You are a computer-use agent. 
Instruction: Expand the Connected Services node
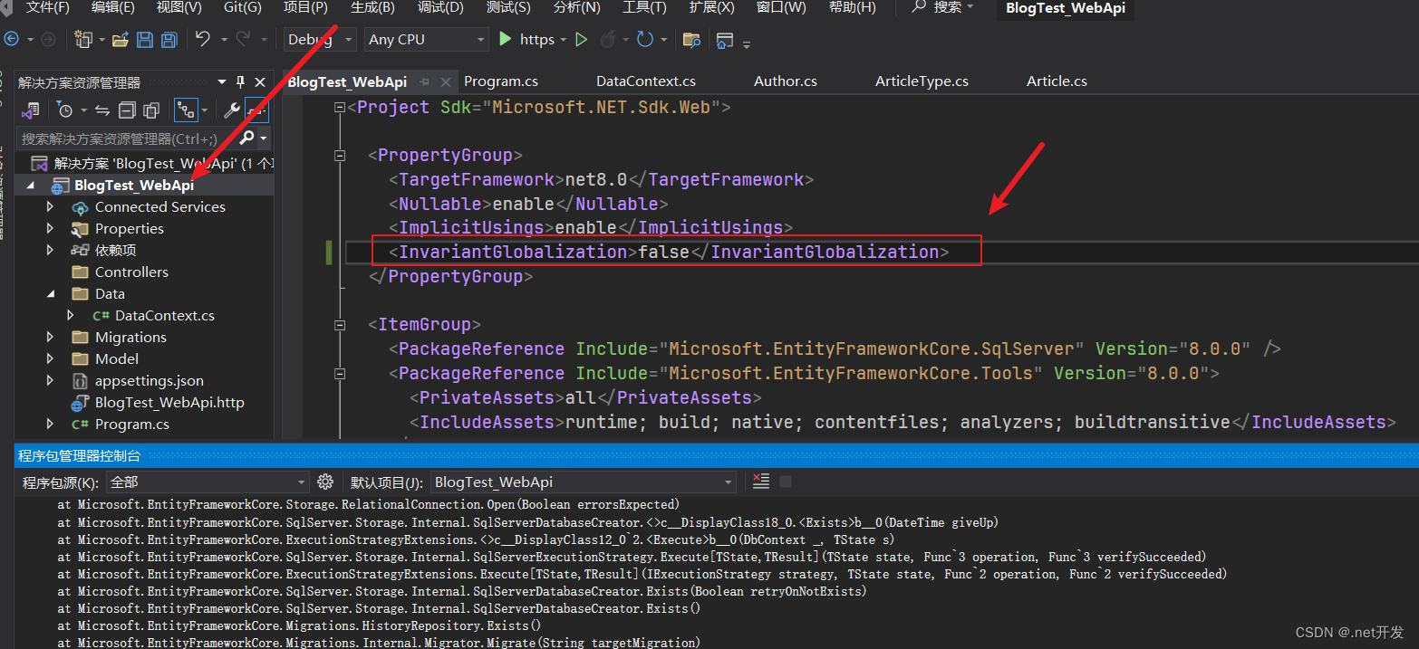pos(50,206)
